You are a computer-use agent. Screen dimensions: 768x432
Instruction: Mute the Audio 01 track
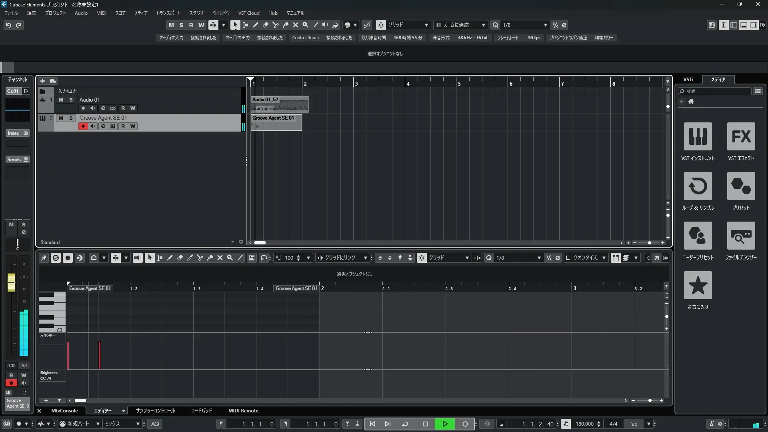[61, 100]
